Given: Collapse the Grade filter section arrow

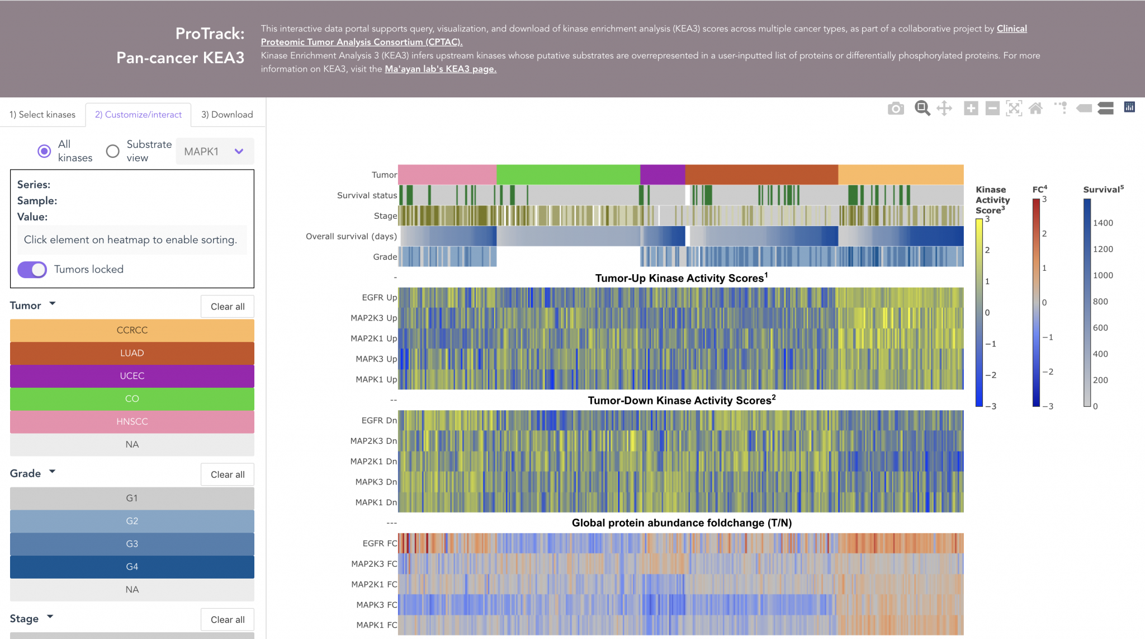Looking at the screenshot, I should (x=53, y=472).
